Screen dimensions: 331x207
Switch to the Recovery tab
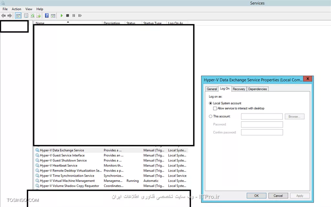(x=239, y=89)
